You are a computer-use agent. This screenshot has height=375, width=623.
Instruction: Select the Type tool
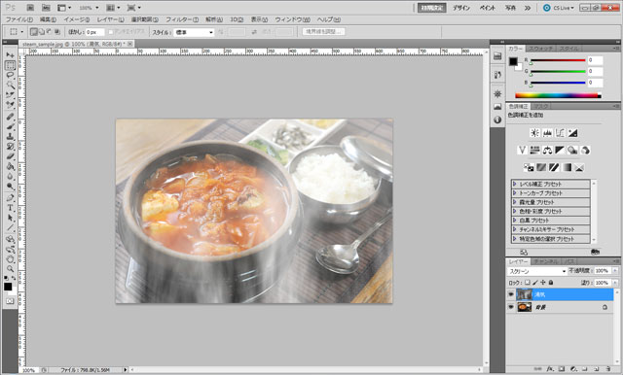(11, 208)
